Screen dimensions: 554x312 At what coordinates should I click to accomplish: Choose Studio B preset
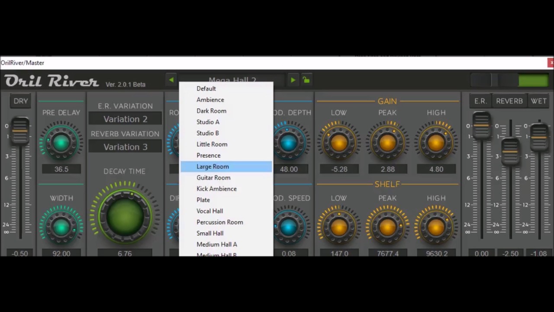pyautogui.click(x=226, y=133)
